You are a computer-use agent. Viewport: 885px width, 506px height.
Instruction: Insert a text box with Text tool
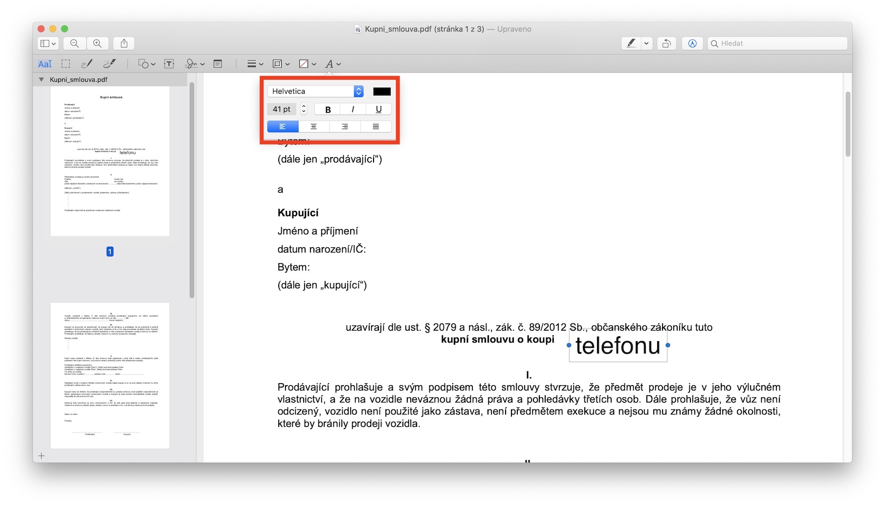(x=169, y=64)
